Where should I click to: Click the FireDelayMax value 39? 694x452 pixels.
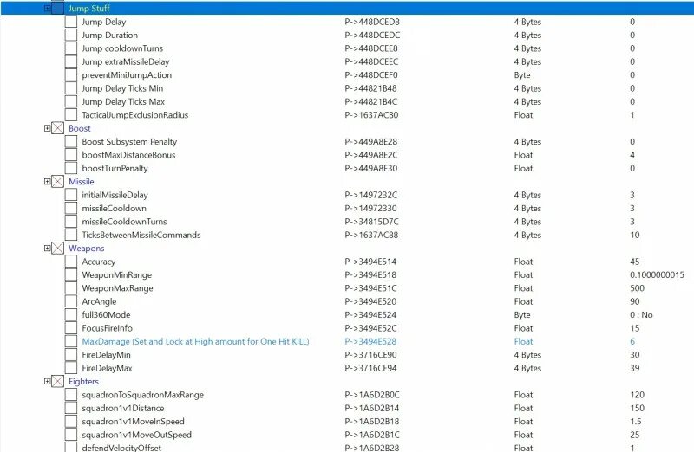(635, 368)
